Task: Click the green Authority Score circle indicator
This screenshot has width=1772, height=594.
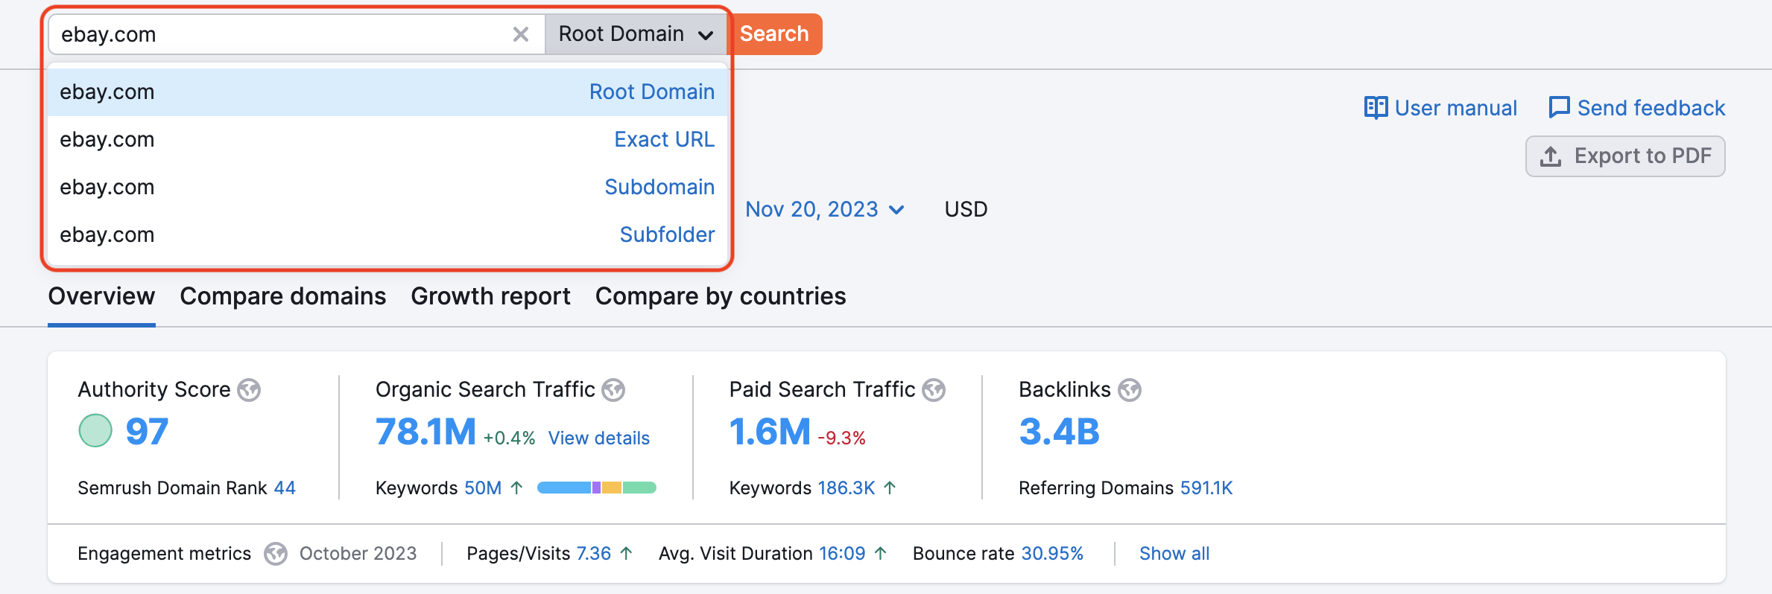Action: pos(95,430)
